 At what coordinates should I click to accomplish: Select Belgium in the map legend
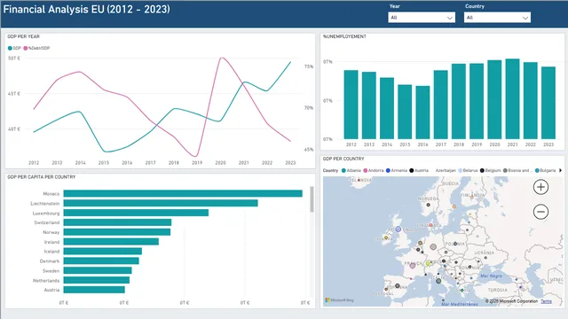490,170
